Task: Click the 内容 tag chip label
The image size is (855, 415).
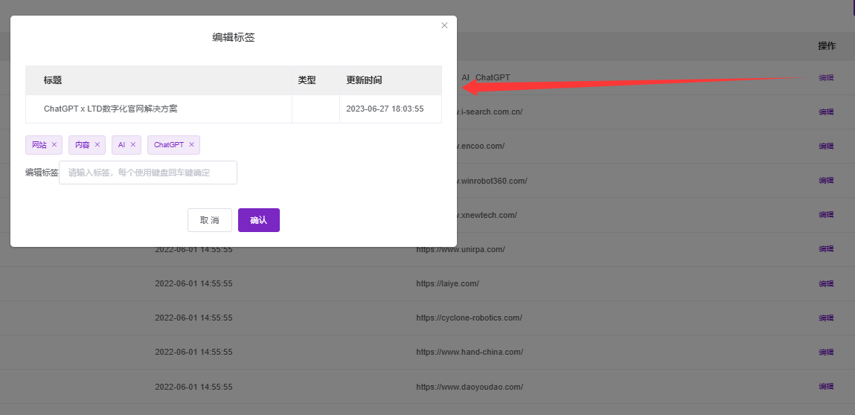Action: coord(83,144)
